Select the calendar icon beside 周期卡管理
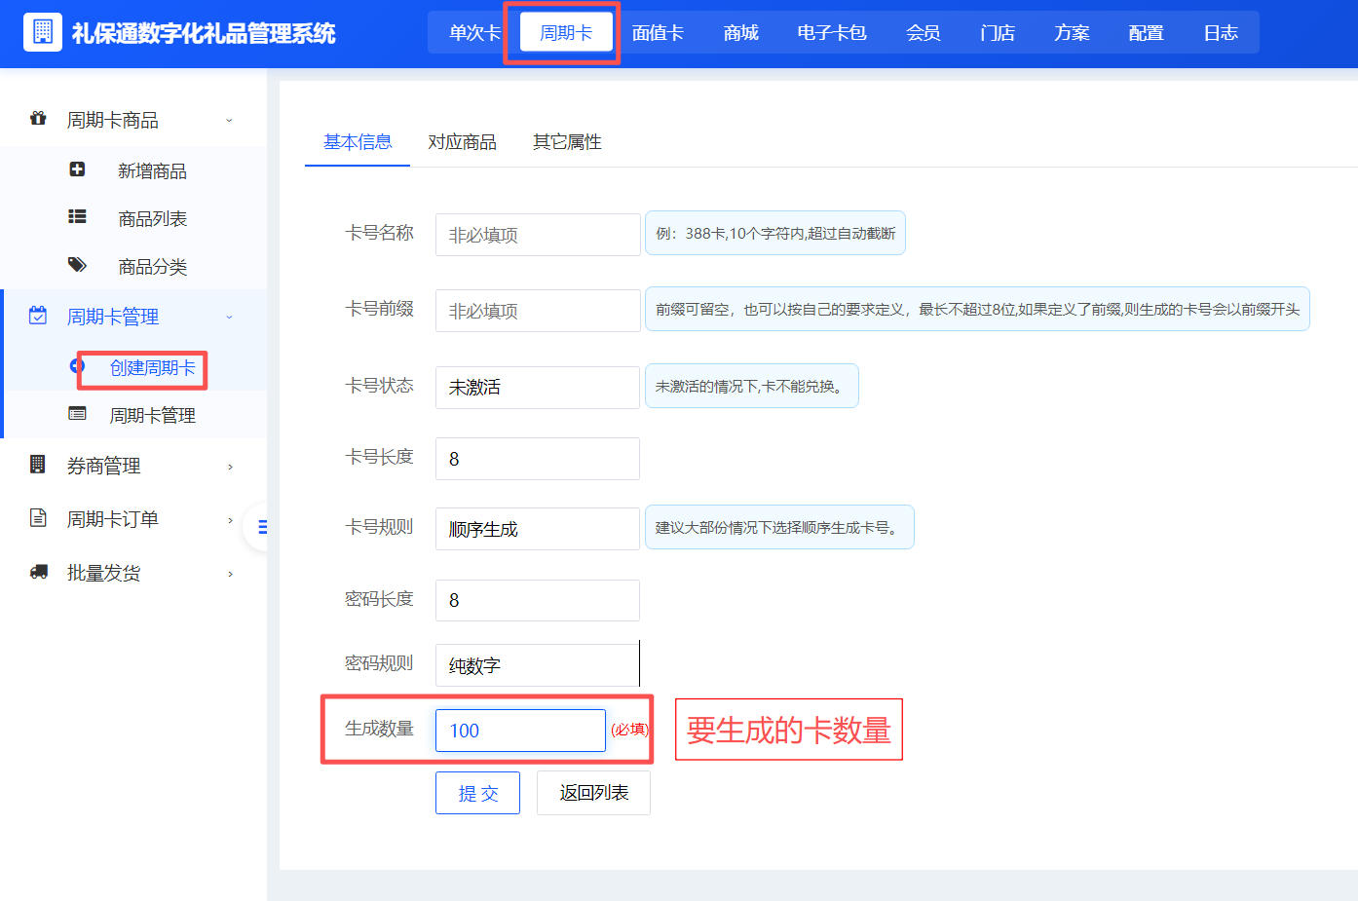Viewport: 1358px width, 901px height. 38,316
